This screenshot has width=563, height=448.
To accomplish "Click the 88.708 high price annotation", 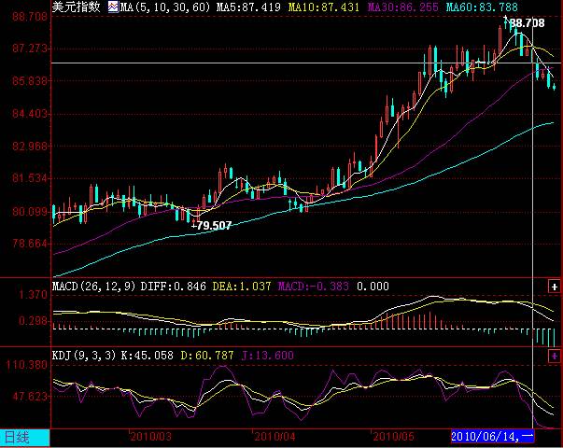I will point(527,23).
